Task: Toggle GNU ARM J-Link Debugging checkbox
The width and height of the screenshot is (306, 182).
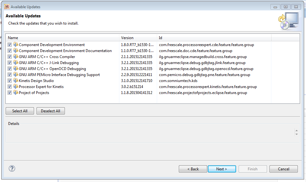Action: [9, 63]
